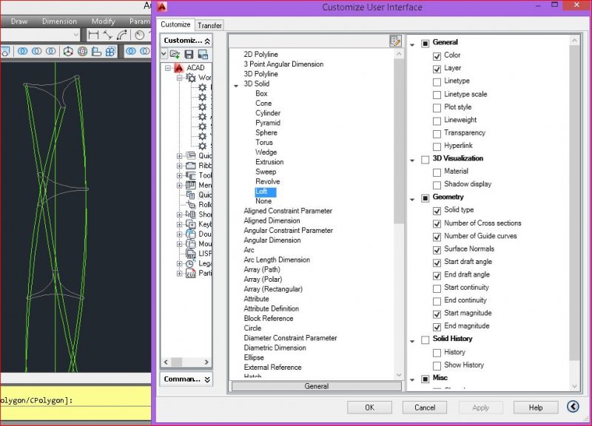The image size is (592, 426).
Task: Click the 3D UCS cube icon in AutoCAD toolbar
Action: [x=68, y=51]
